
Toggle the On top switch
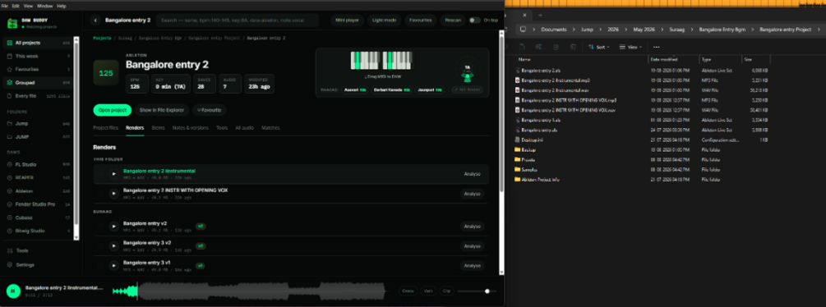click(x=474, y=21)
